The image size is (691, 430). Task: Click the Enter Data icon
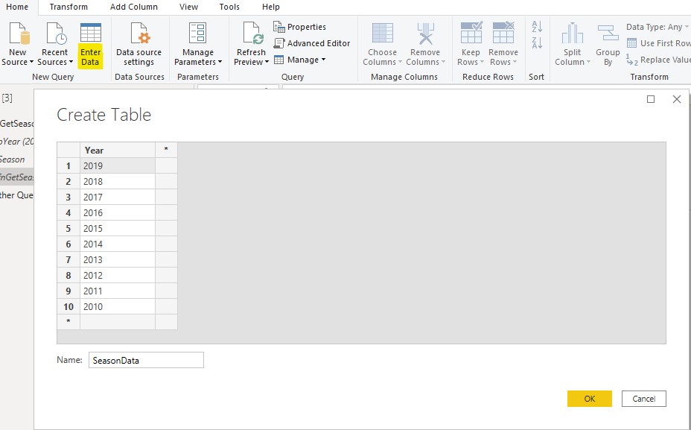pos(90,34)
